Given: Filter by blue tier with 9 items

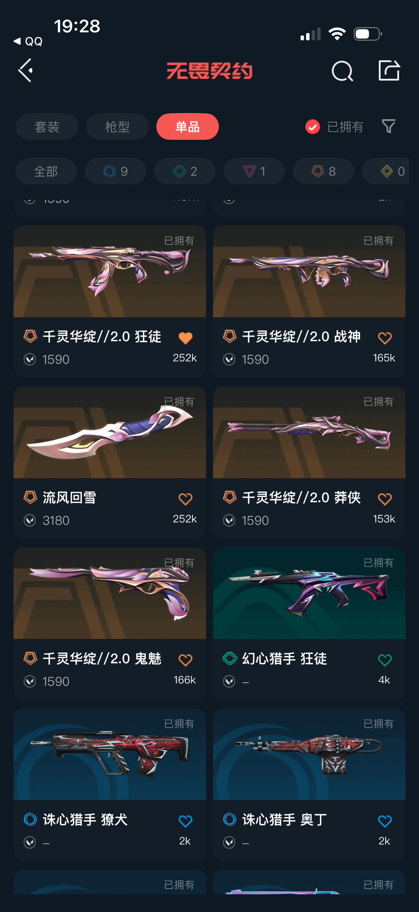Looking at the screenshot, I should point(116,171).
